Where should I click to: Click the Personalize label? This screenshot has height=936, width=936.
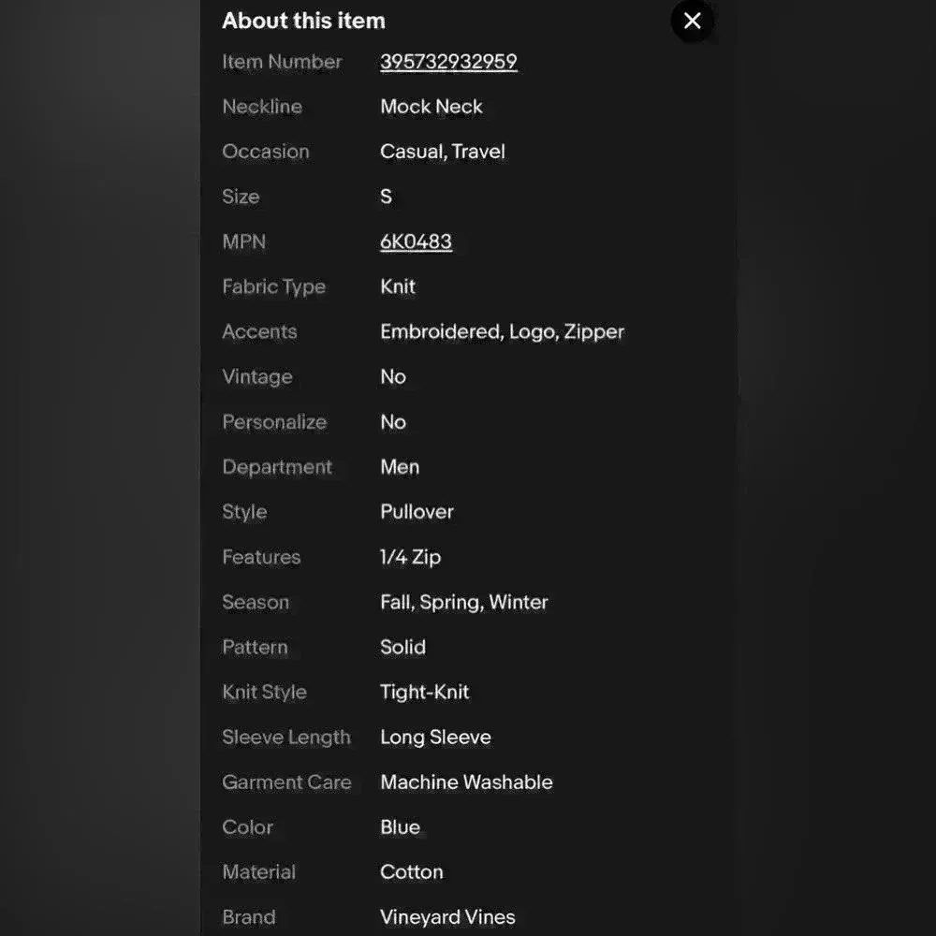[274, 421]
